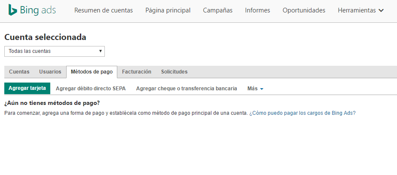Click the ¿Aún no tienes métodos de pago? text
The image size is (397, 175).
52,103
